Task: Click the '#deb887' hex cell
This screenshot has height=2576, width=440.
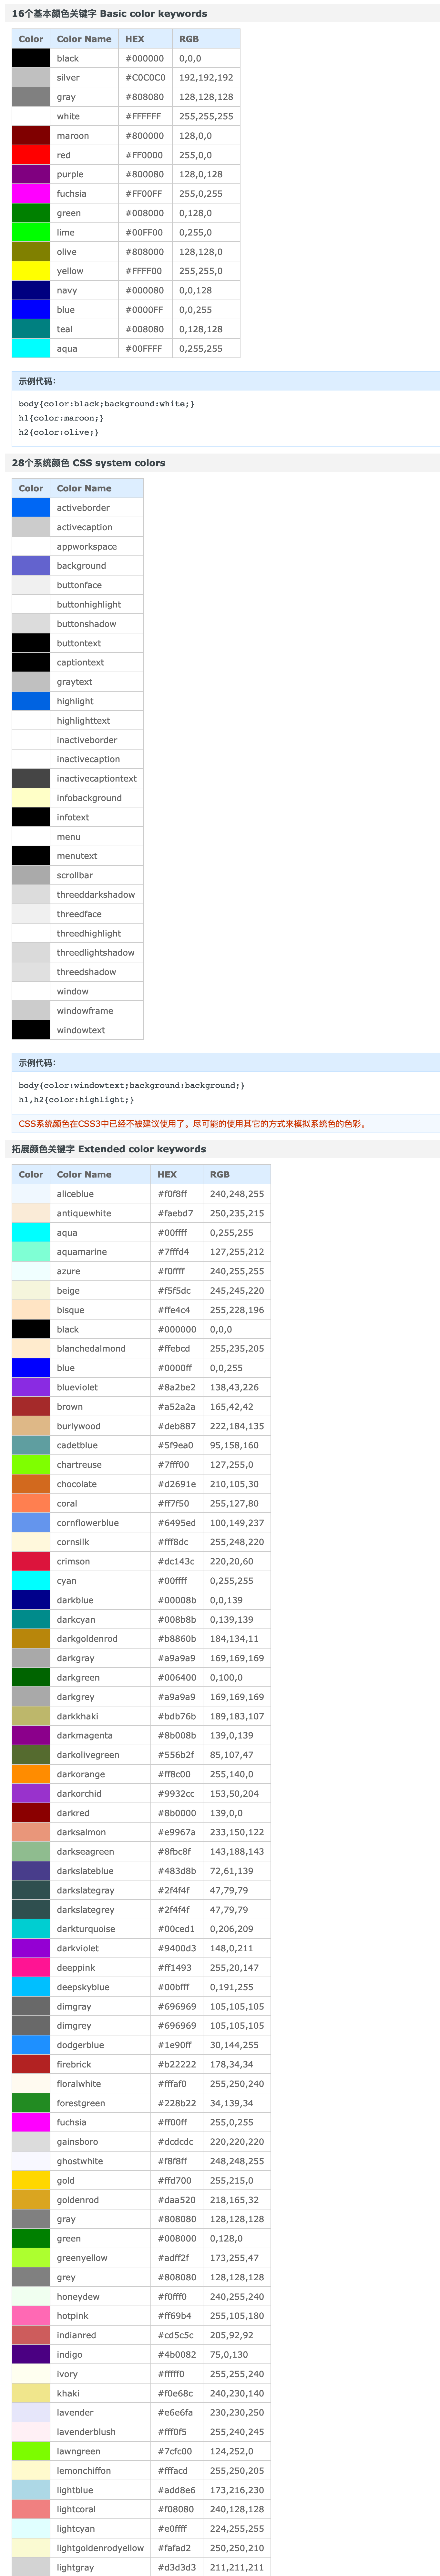Action: click(177, 1426)
